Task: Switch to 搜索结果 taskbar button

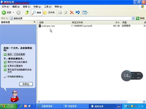Action: (x=102, y=106)
